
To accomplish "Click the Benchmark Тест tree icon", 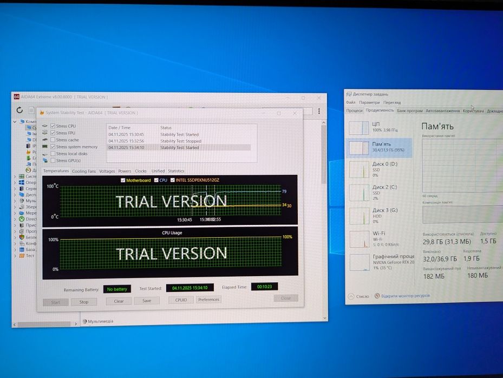I will click(x=22, y=255).
